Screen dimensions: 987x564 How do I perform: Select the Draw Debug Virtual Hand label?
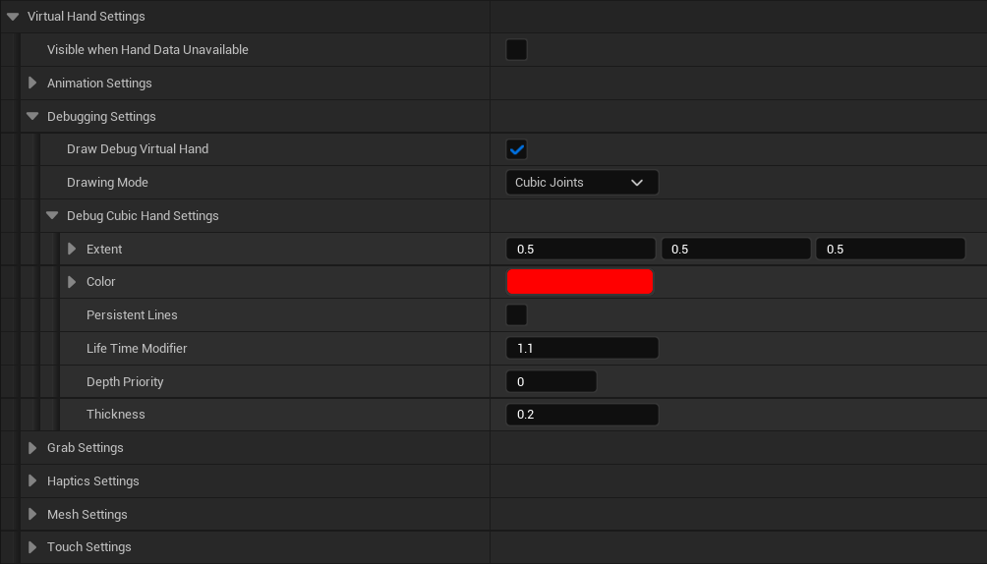coord(138,149)
